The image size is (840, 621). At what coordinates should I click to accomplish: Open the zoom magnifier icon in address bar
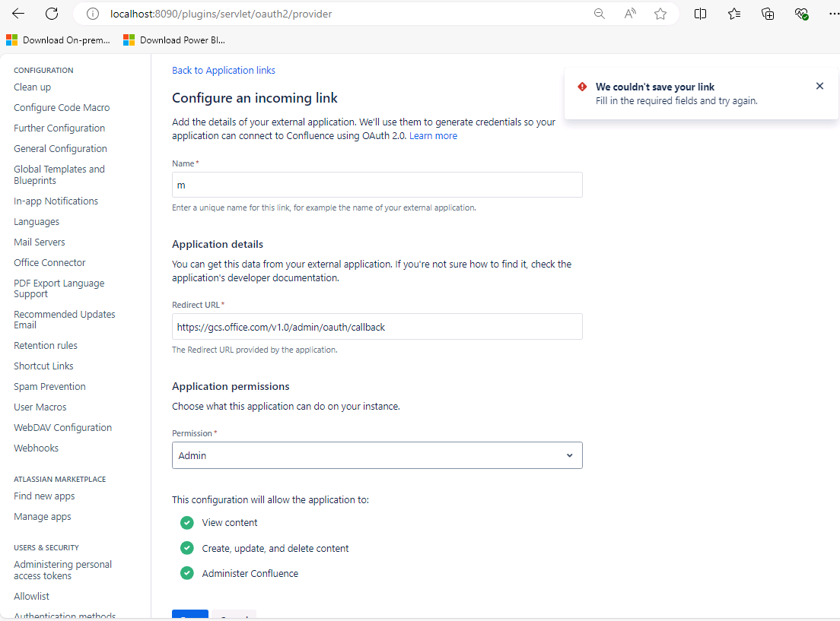point(600,14)
